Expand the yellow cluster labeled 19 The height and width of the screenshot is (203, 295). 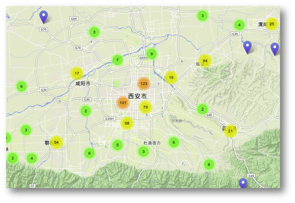point(171,78)
